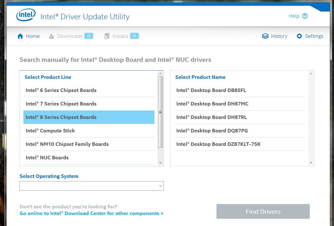The width and height of the screenshot is (334, 226).
Task: Click the Installs disc icon
Action: 107,36
